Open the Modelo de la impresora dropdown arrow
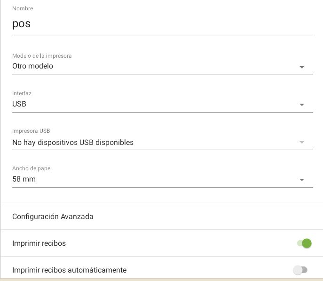 click(302, 67)
